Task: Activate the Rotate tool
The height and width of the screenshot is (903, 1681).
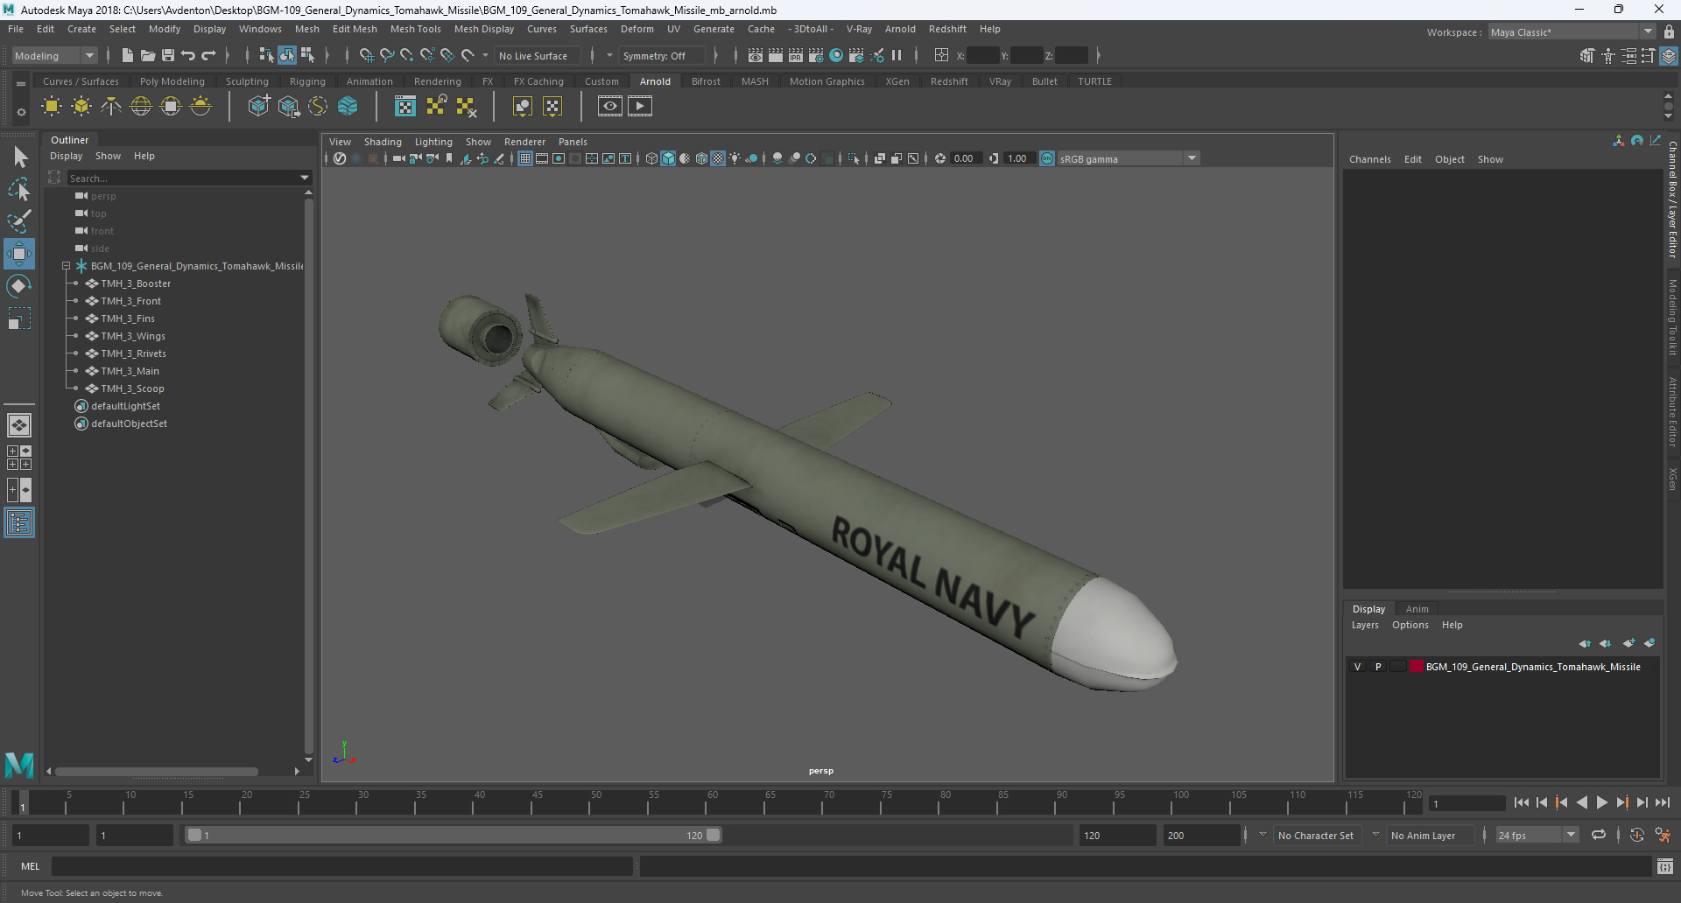Action: (x=19, y=286)
